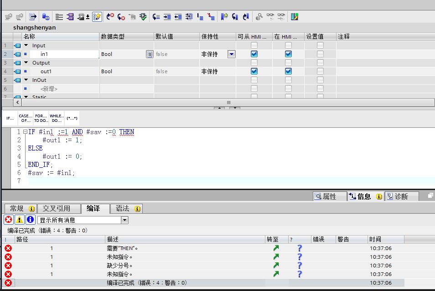Click the favorites star list toolbar icon

[x=97, y=17]
